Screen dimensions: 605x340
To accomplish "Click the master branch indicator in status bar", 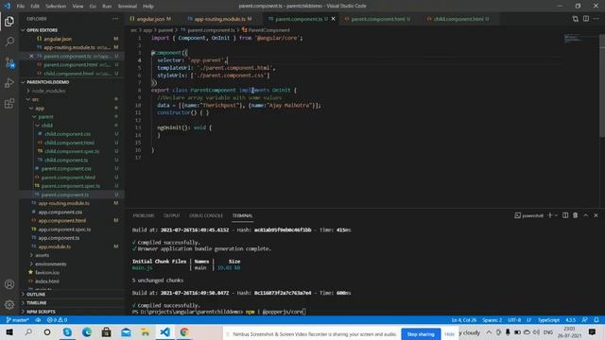I will (x=18, y=320).
